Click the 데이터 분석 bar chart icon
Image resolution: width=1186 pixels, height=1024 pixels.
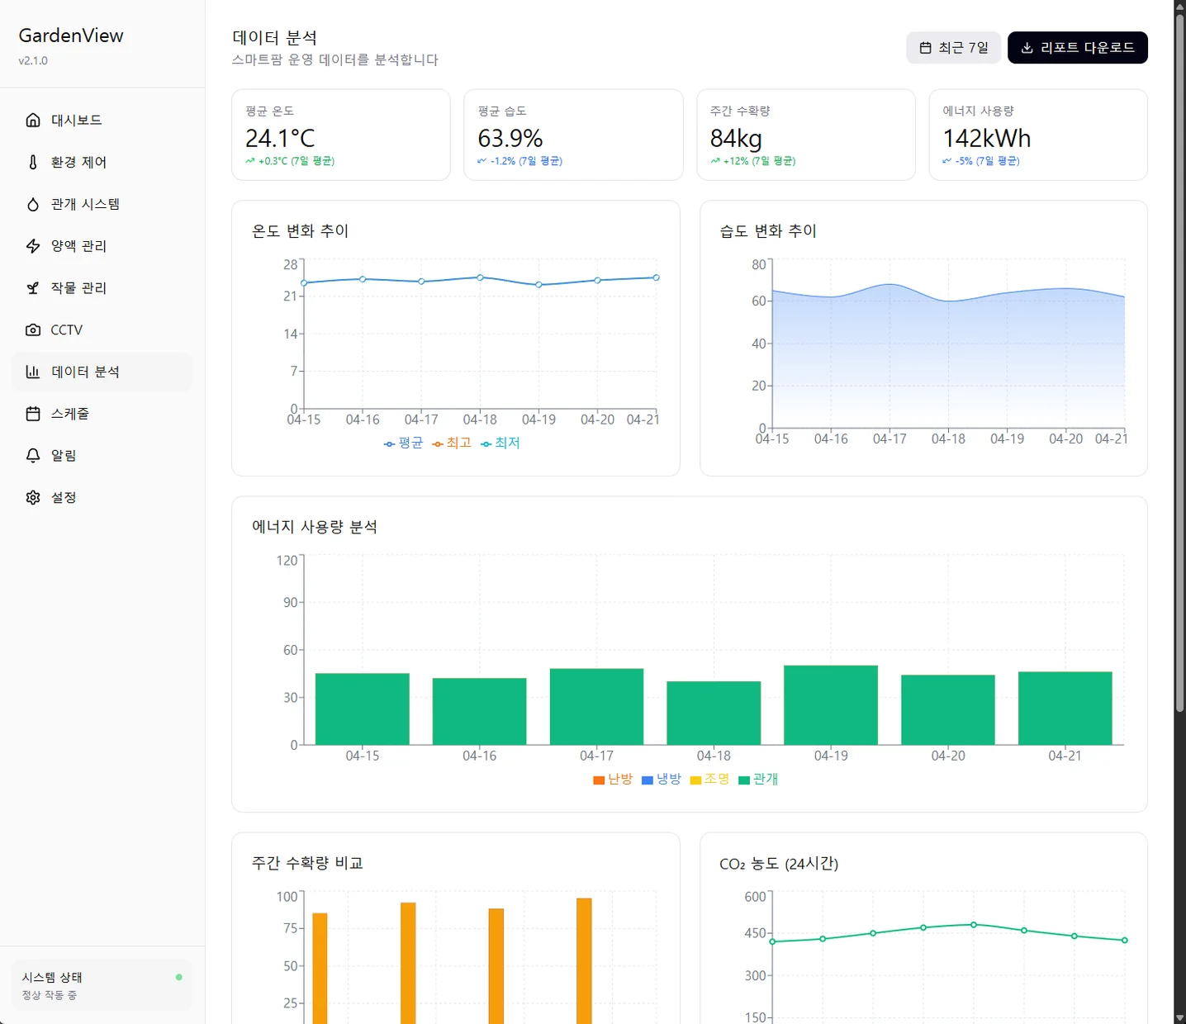click(33, 372)
